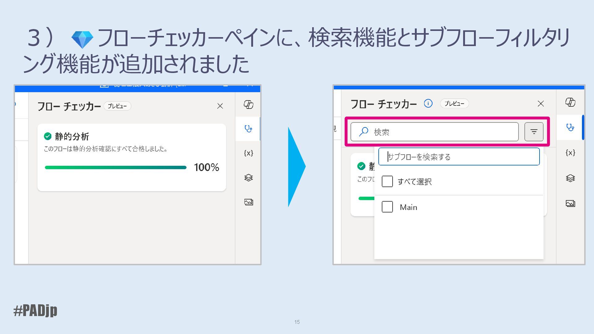
Task: Open the subflow filter dropdown button
Action: pos(534,132)
